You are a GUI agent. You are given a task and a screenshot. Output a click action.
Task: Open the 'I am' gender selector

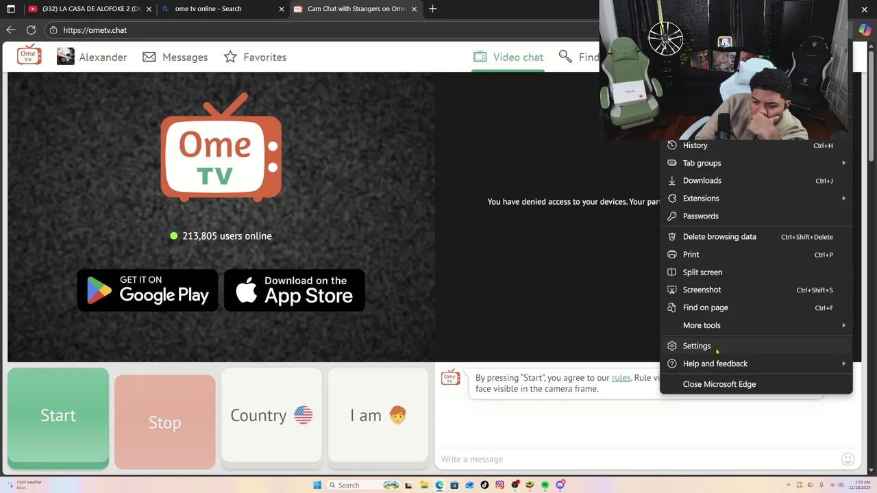378,415
